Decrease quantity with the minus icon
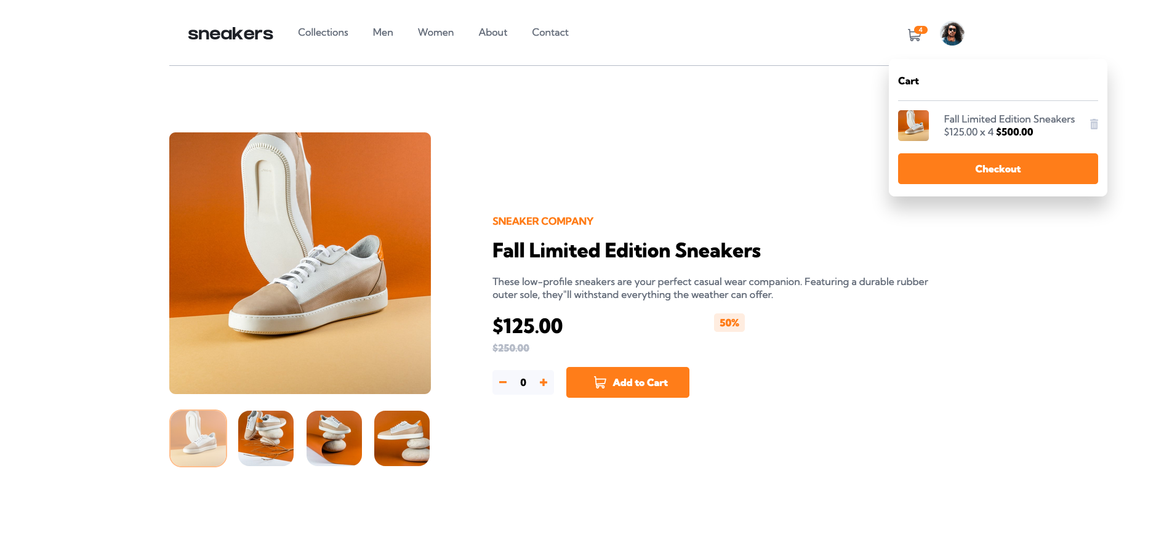1164x548 pixels. (x=503, y=382)
